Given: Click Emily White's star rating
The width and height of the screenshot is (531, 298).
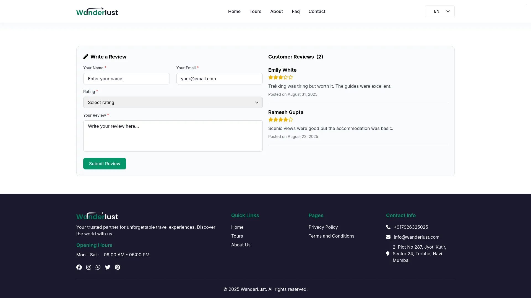Looking at the screenshot, I should point(281,78).
